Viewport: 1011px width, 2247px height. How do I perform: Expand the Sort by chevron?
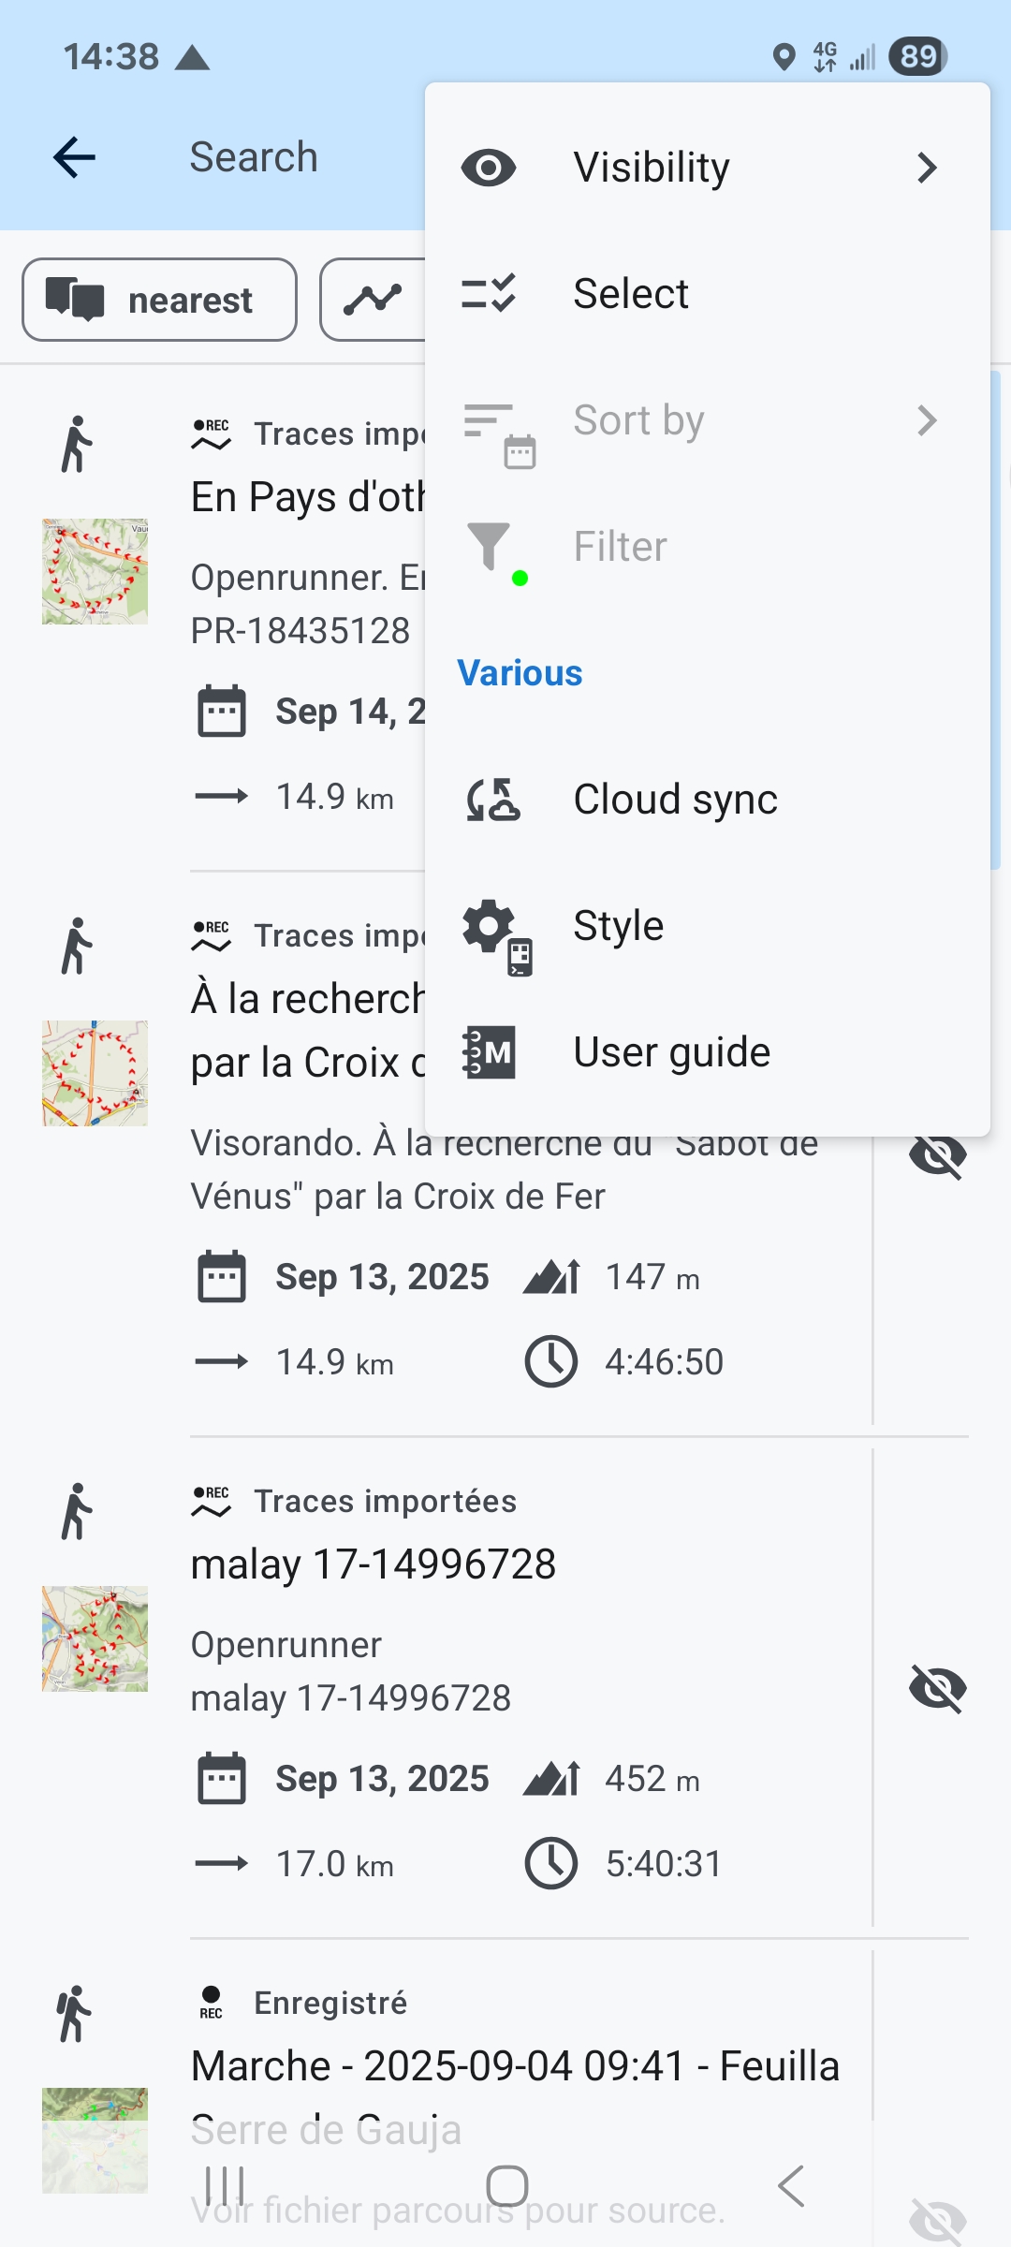click(x=926, y=420)
